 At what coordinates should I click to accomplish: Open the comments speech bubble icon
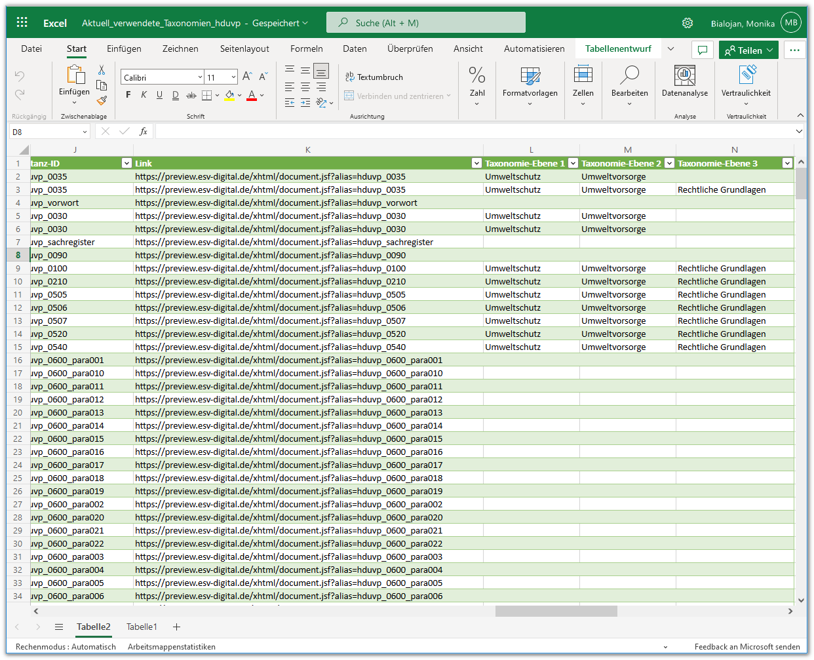pyautogui.click(x=702, y=50)
